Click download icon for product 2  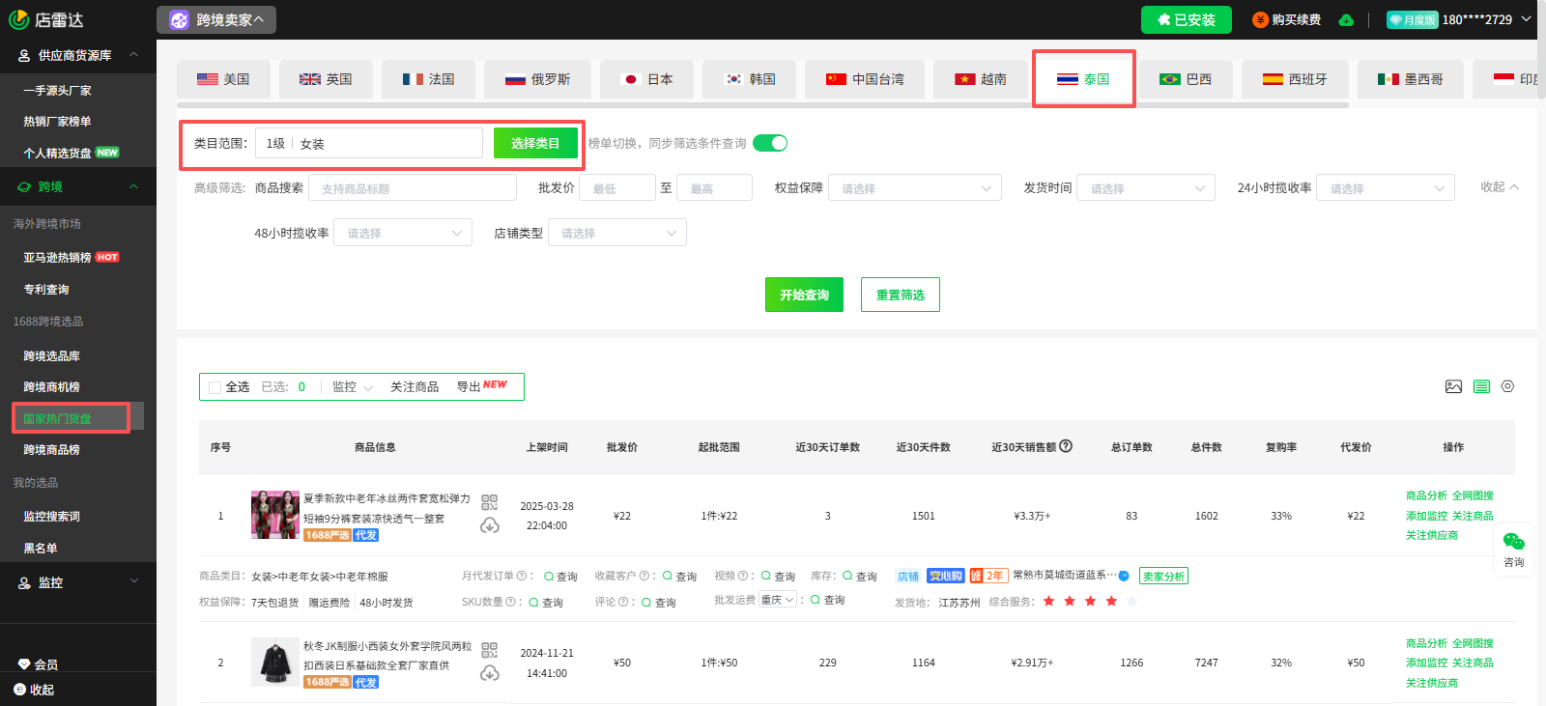(490, 672)
